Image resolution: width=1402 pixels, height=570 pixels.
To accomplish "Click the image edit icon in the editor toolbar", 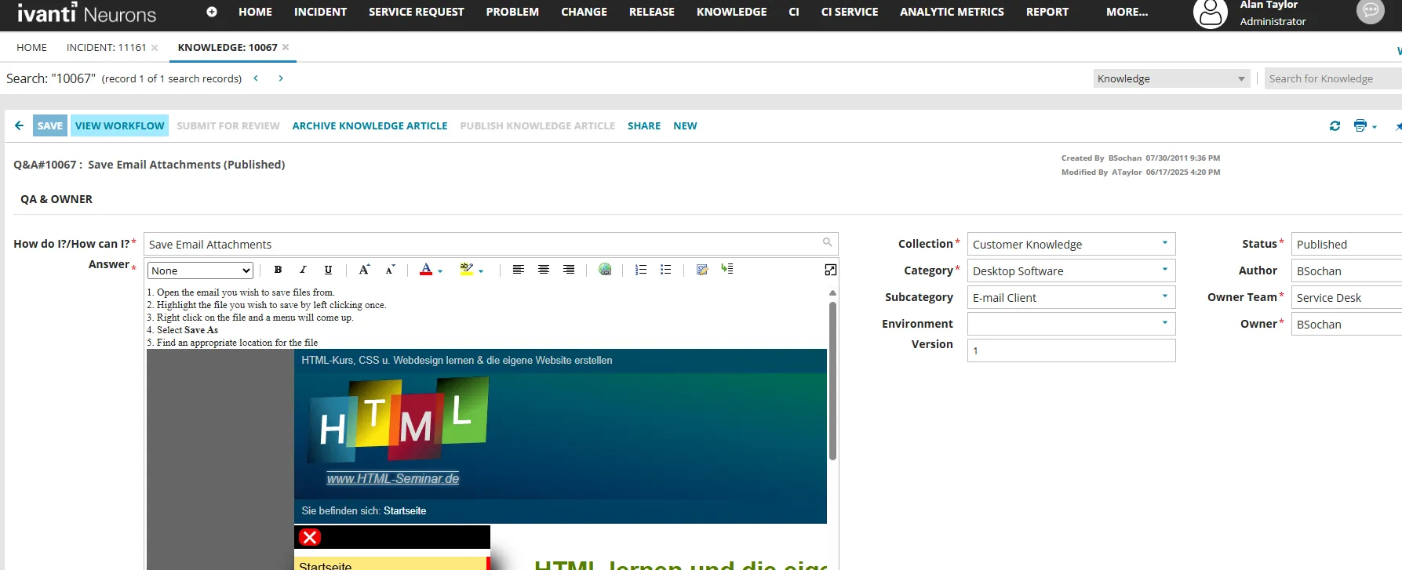I will pyautogui.click(x=702, y=270).
